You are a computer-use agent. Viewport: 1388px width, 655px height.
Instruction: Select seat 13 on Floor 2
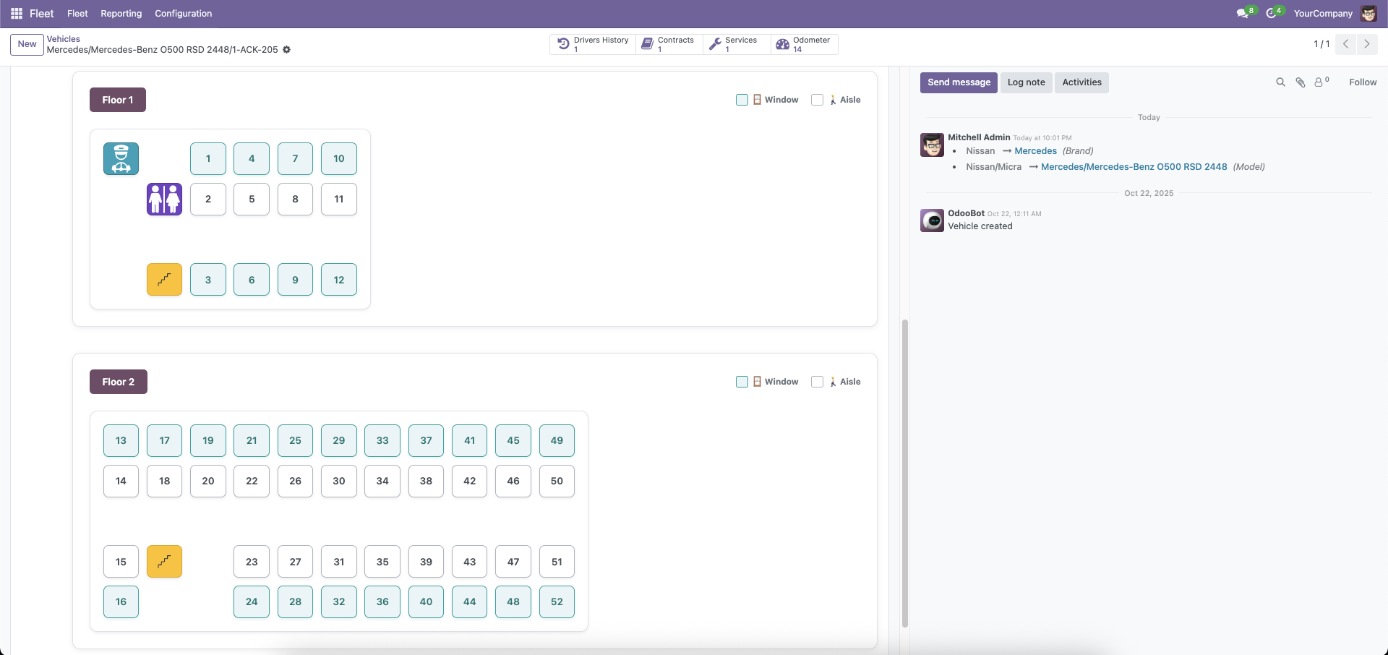[x=121, y=440]
